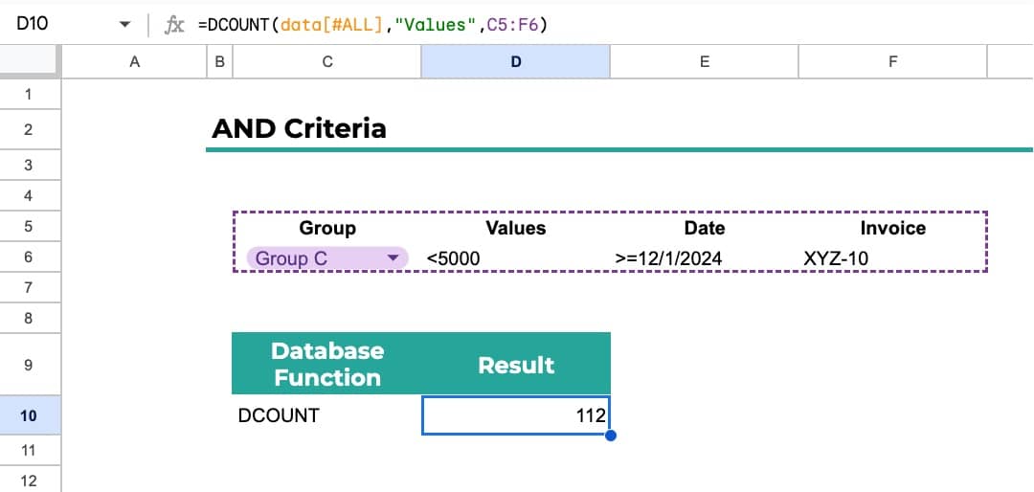The height and width of the screenshot is (492, 1034).
Task: Click the blue fill handle on cell D10
Action: pyautogui.click(x=610, y=436)
